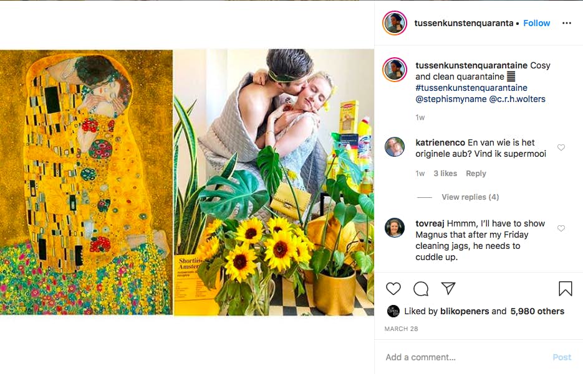The image size is (583, 374).
Task: Open katrienenco's profile picture
Action: [395, 147]
